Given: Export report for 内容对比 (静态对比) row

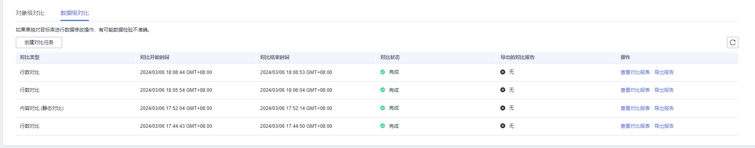Looking at the screenshot, I should click(x=664, y=108).
